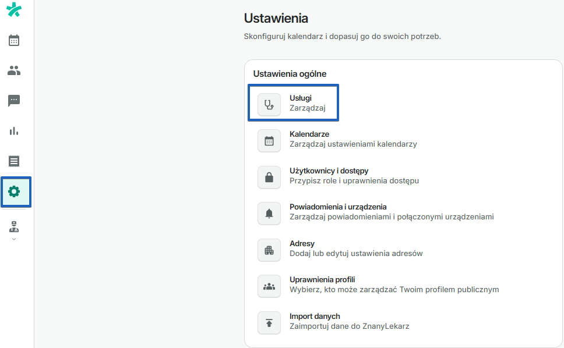Click the upload icon for Import danych
564x348 pixels.
[269, 322]
